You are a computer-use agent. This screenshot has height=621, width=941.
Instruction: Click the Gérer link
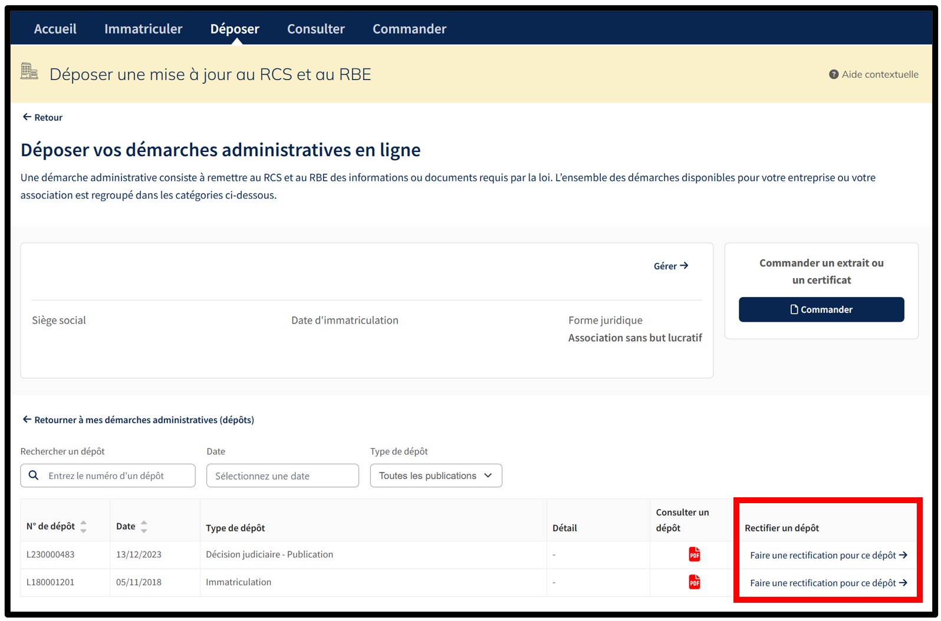click(x=670, y=266)
